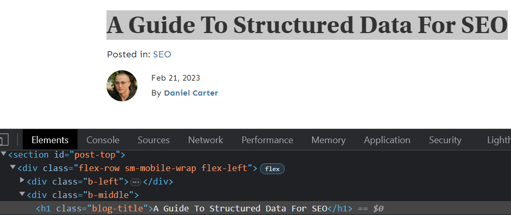Open the Security tab
This screenshot has height=215, width=511.
click(445, 140)
